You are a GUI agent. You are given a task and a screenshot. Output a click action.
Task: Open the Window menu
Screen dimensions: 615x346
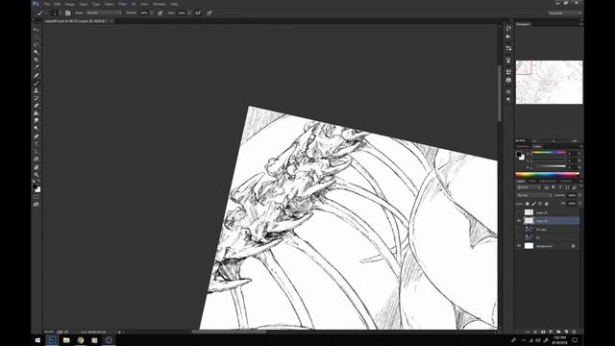tap(160, 4)
